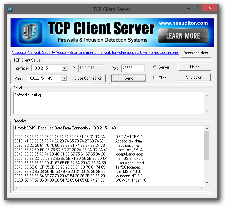
Task: Click the decoded text 'User-Agent: Mozi'
Action: tap(130, 163)
